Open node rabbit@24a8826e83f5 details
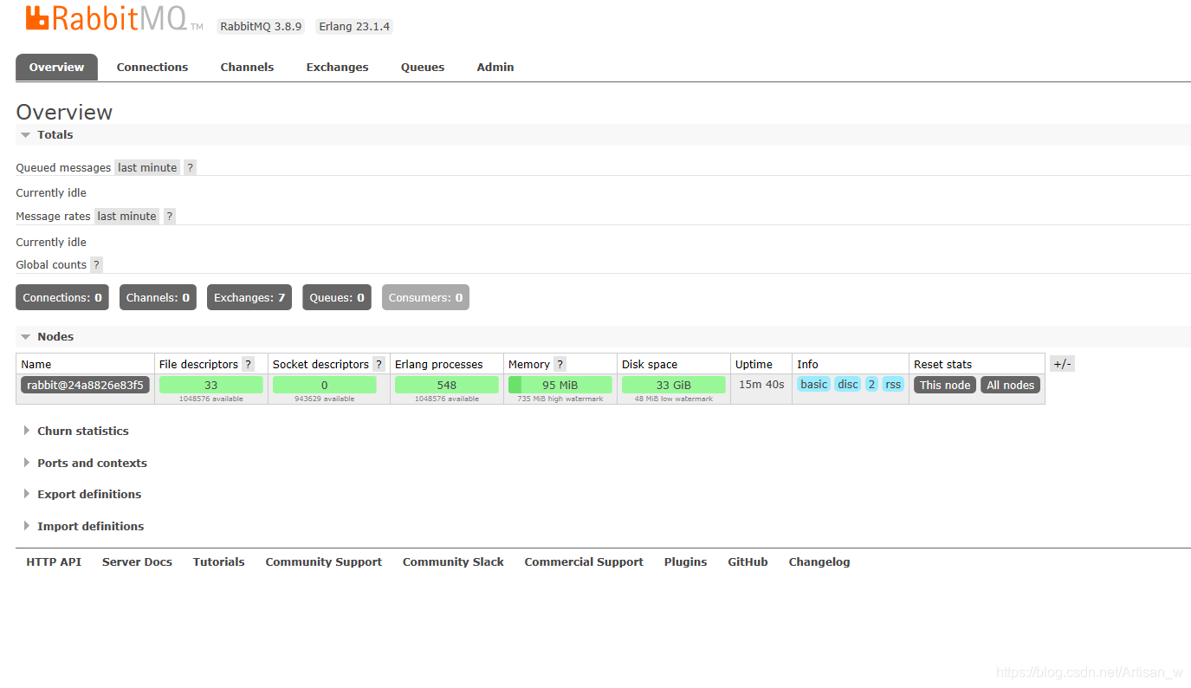Screen dimensions: 1191x688 point(85,386)
